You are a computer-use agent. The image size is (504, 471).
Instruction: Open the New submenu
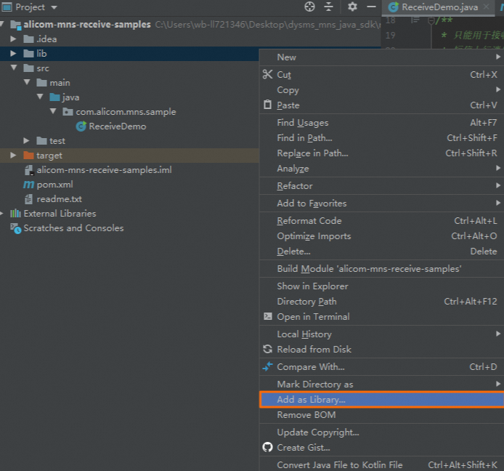(x=381, y=57)
